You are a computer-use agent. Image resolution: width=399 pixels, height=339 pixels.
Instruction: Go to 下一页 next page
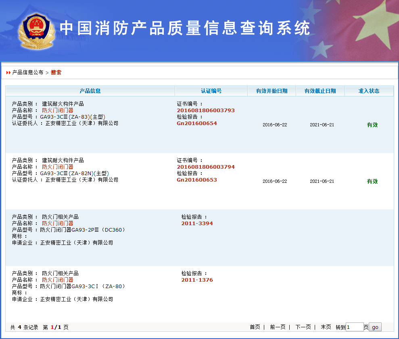(303, 327)
